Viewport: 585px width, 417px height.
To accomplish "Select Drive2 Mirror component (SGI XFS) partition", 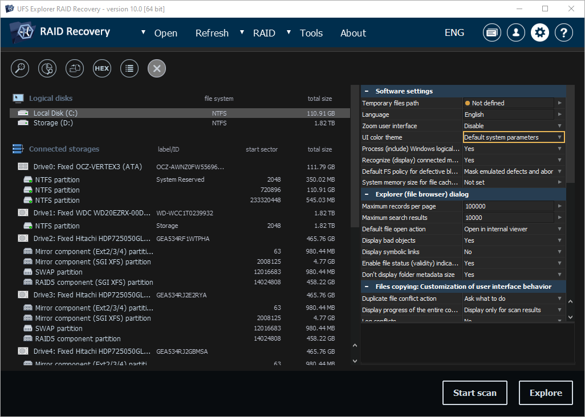I will click(180, 261).
